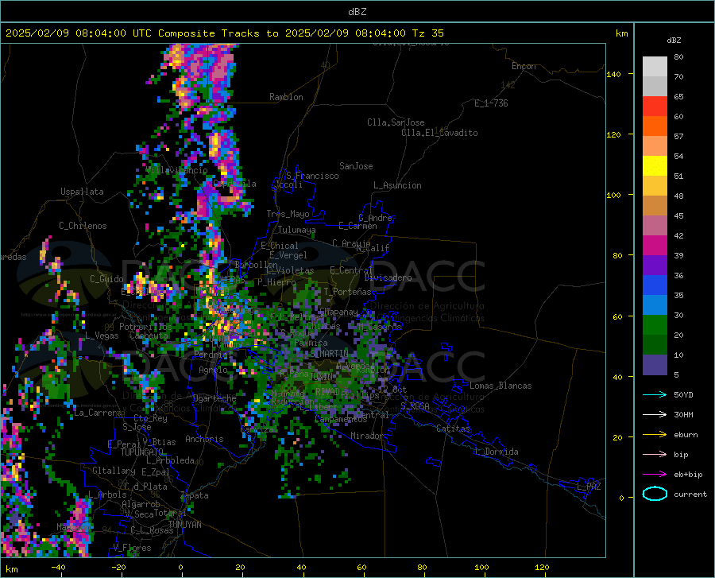Click the '120' km tick on bottom axis
Screen dimensions: 715x578
[x=542, y=568]
